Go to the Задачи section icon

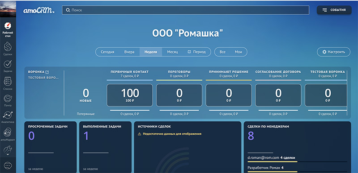[8, 64]
